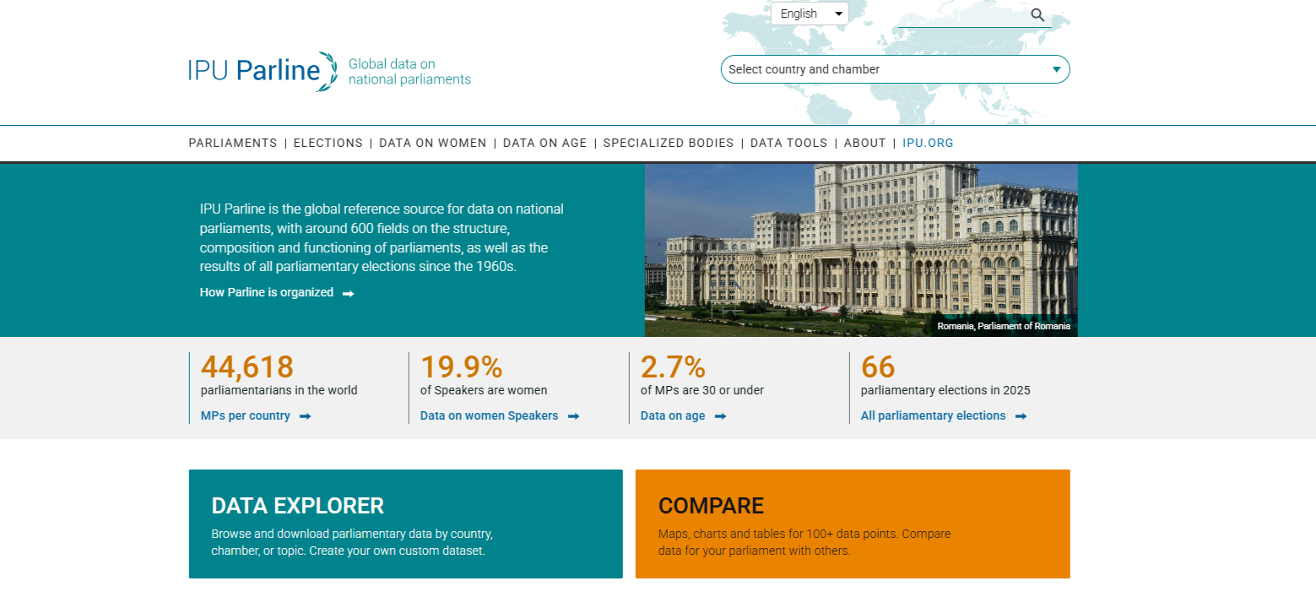Click arrow beside Data on age link

[720, 416]
